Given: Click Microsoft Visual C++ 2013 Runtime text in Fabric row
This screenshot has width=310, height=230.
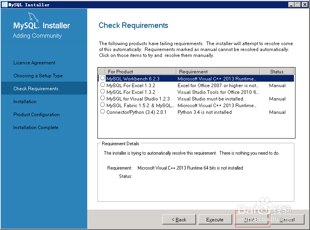Looking at the screenshot, I should pyautogui.click(x=217, y=106).
